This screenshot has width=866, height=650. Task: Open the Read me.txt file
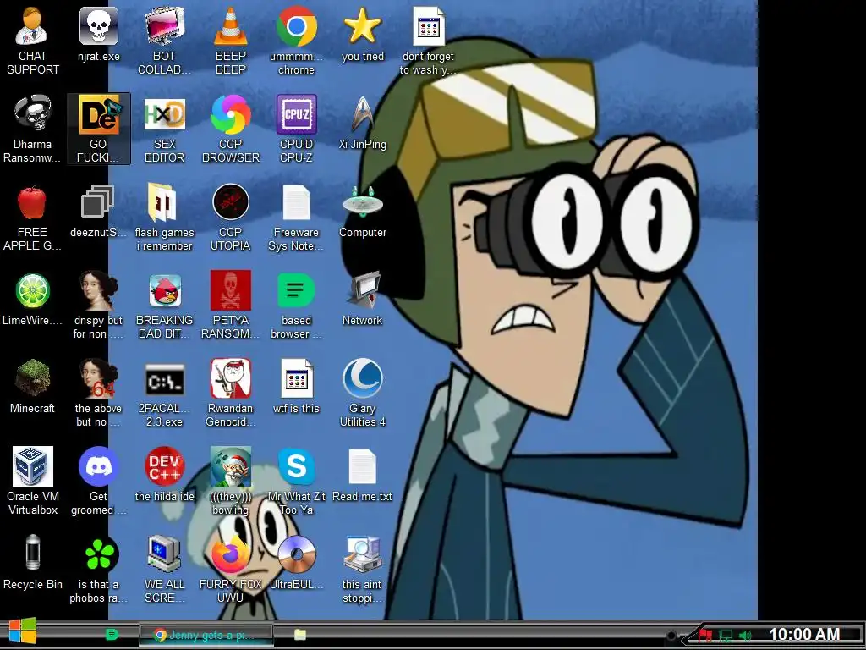[362, 474]
